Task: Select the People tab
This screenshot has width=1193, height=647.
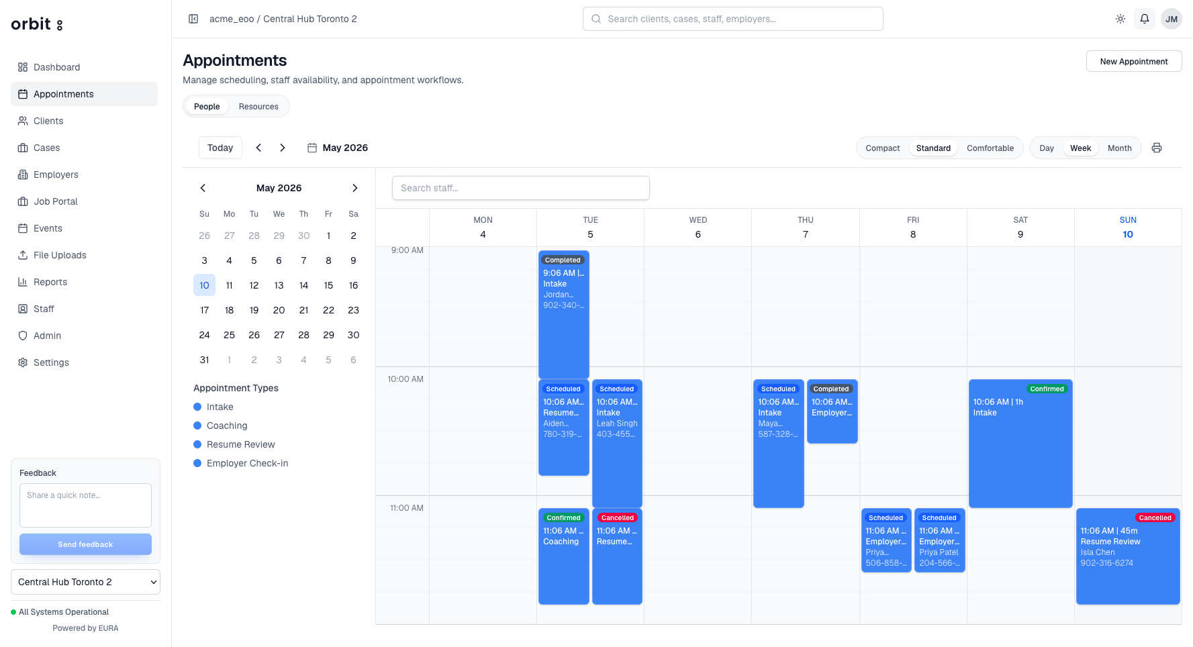Action: pos(207,106)
